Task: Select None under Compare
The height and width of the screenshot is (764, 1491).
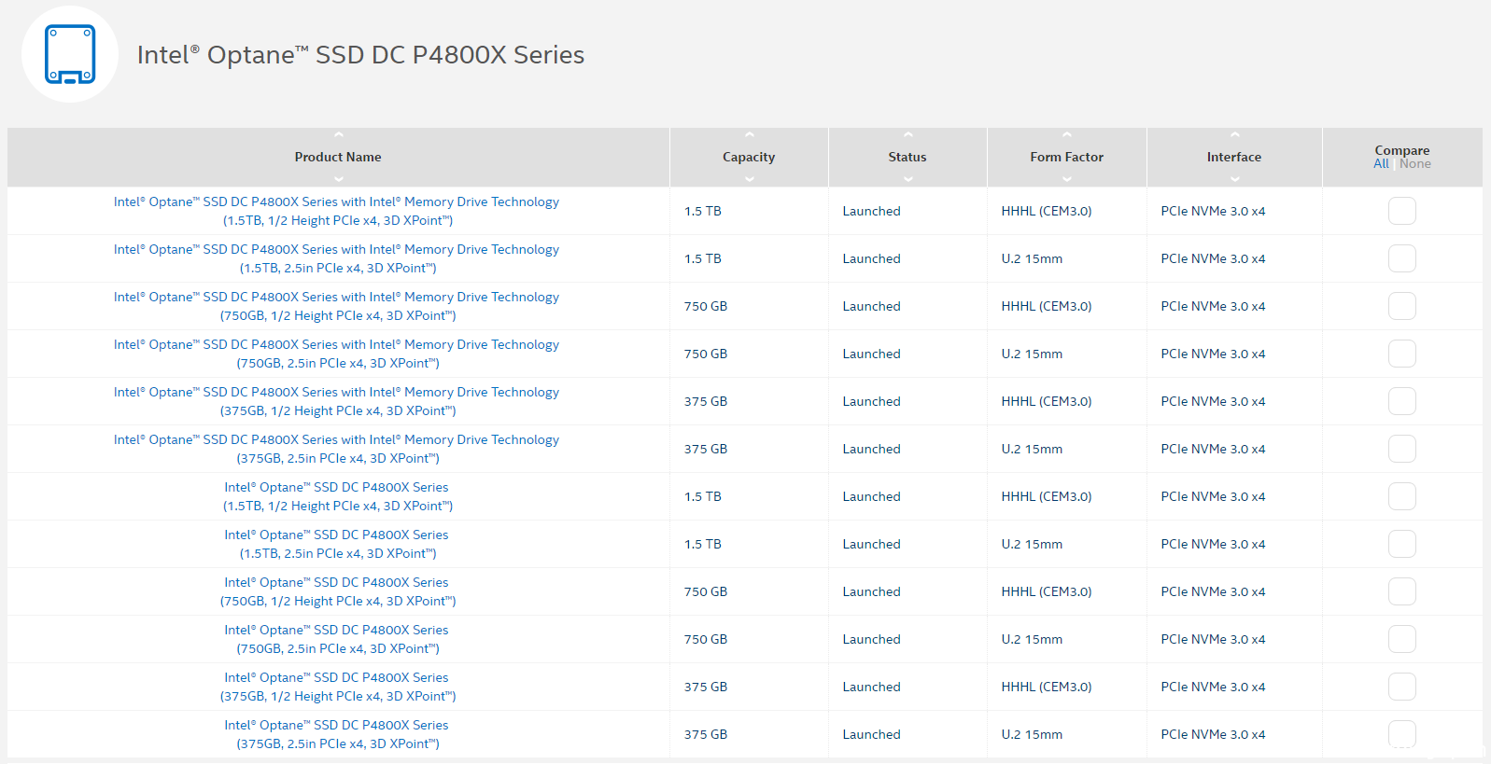Action: click(1415, 164)
